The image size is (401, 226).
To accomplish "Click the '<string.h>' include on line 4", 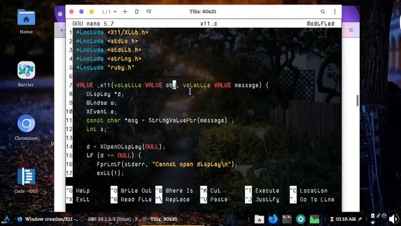I will point(124,59).
